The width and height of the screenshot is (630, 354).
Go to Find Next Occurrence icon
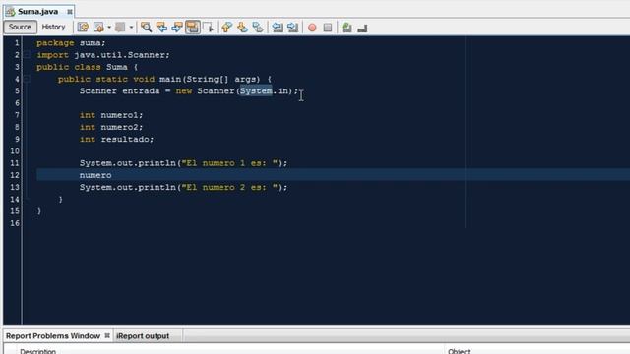[177, 28]
